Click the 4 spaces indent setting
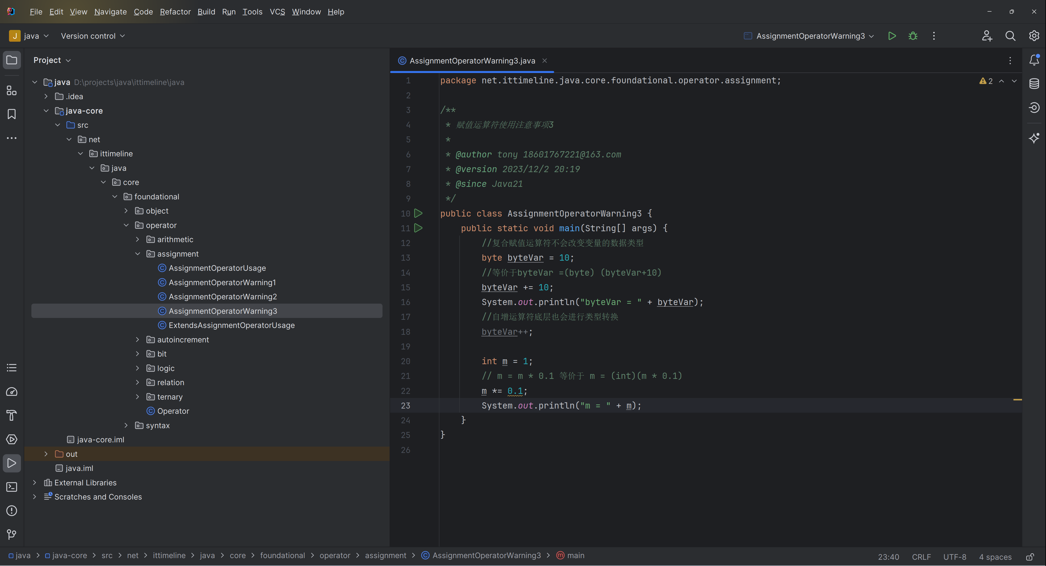This screenshot has width=1046, height=566. pyautogui.click(x=995, y=557)
